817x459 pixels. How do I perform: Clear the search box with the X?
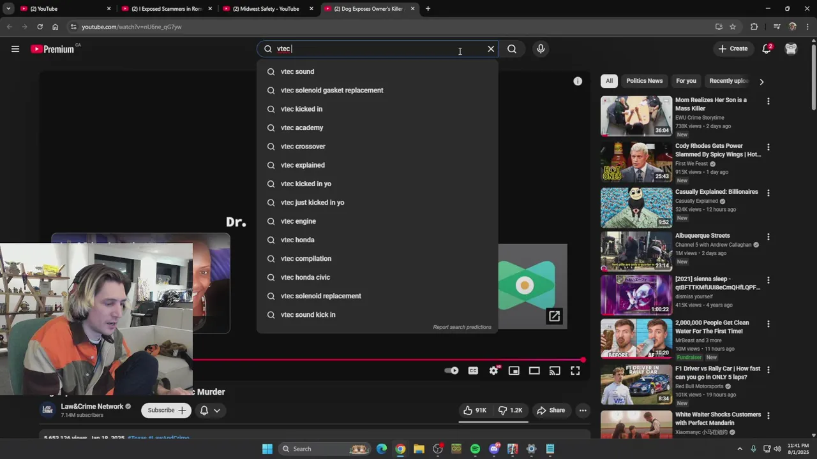tap(491, 49)
